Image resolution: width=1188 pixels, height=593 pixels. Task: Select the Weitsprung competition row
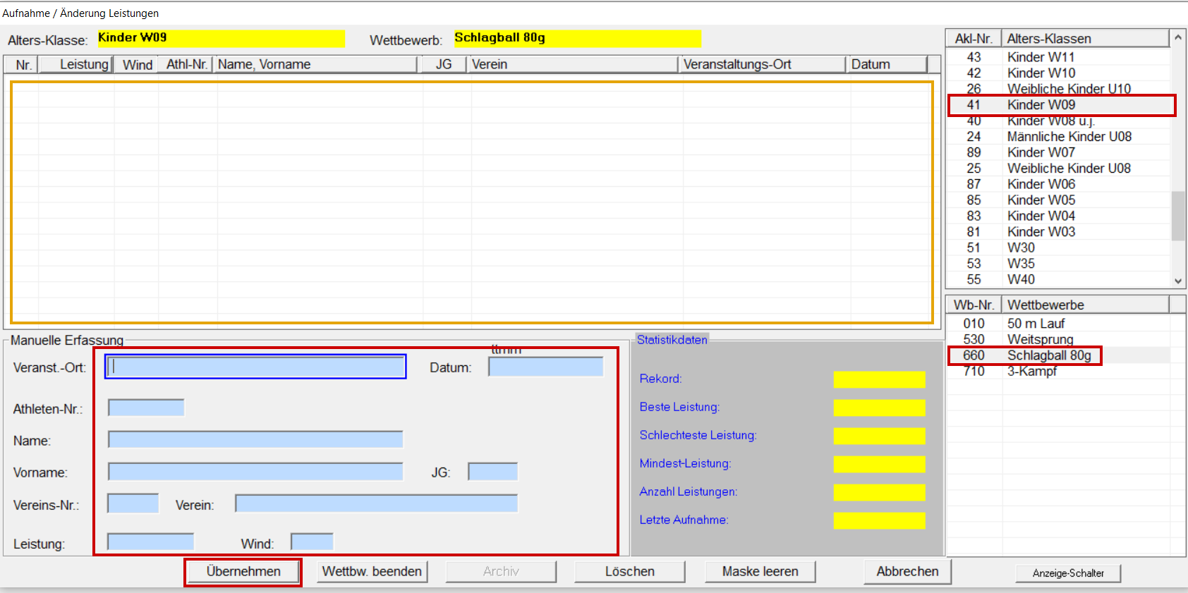pyautogui.click(x=1040, y=340)
